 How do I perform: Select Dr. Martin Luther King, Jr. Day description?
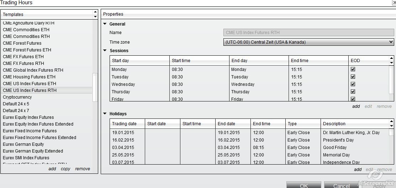tap(351, 133)
